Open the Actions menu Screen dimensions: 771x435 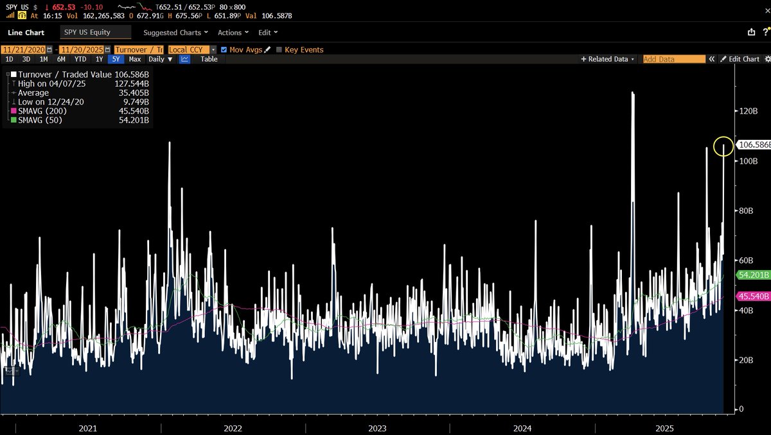pos(233,32)
